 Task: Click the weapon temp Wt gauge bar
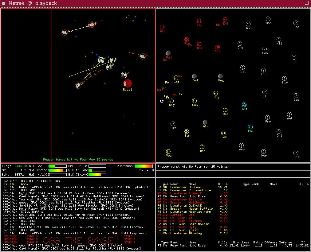97,170
